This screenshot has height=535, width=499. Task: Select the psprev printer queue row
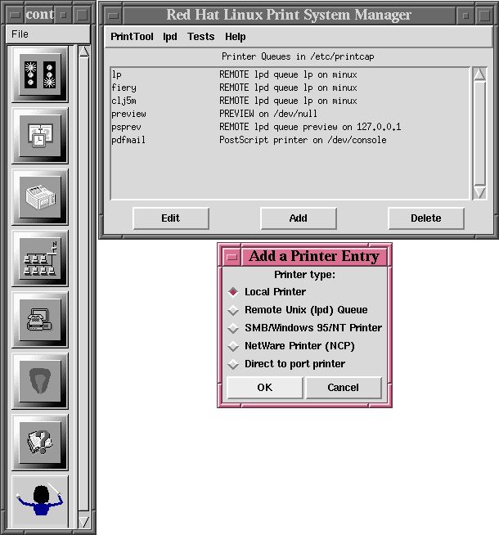click(x=290, y=127)
